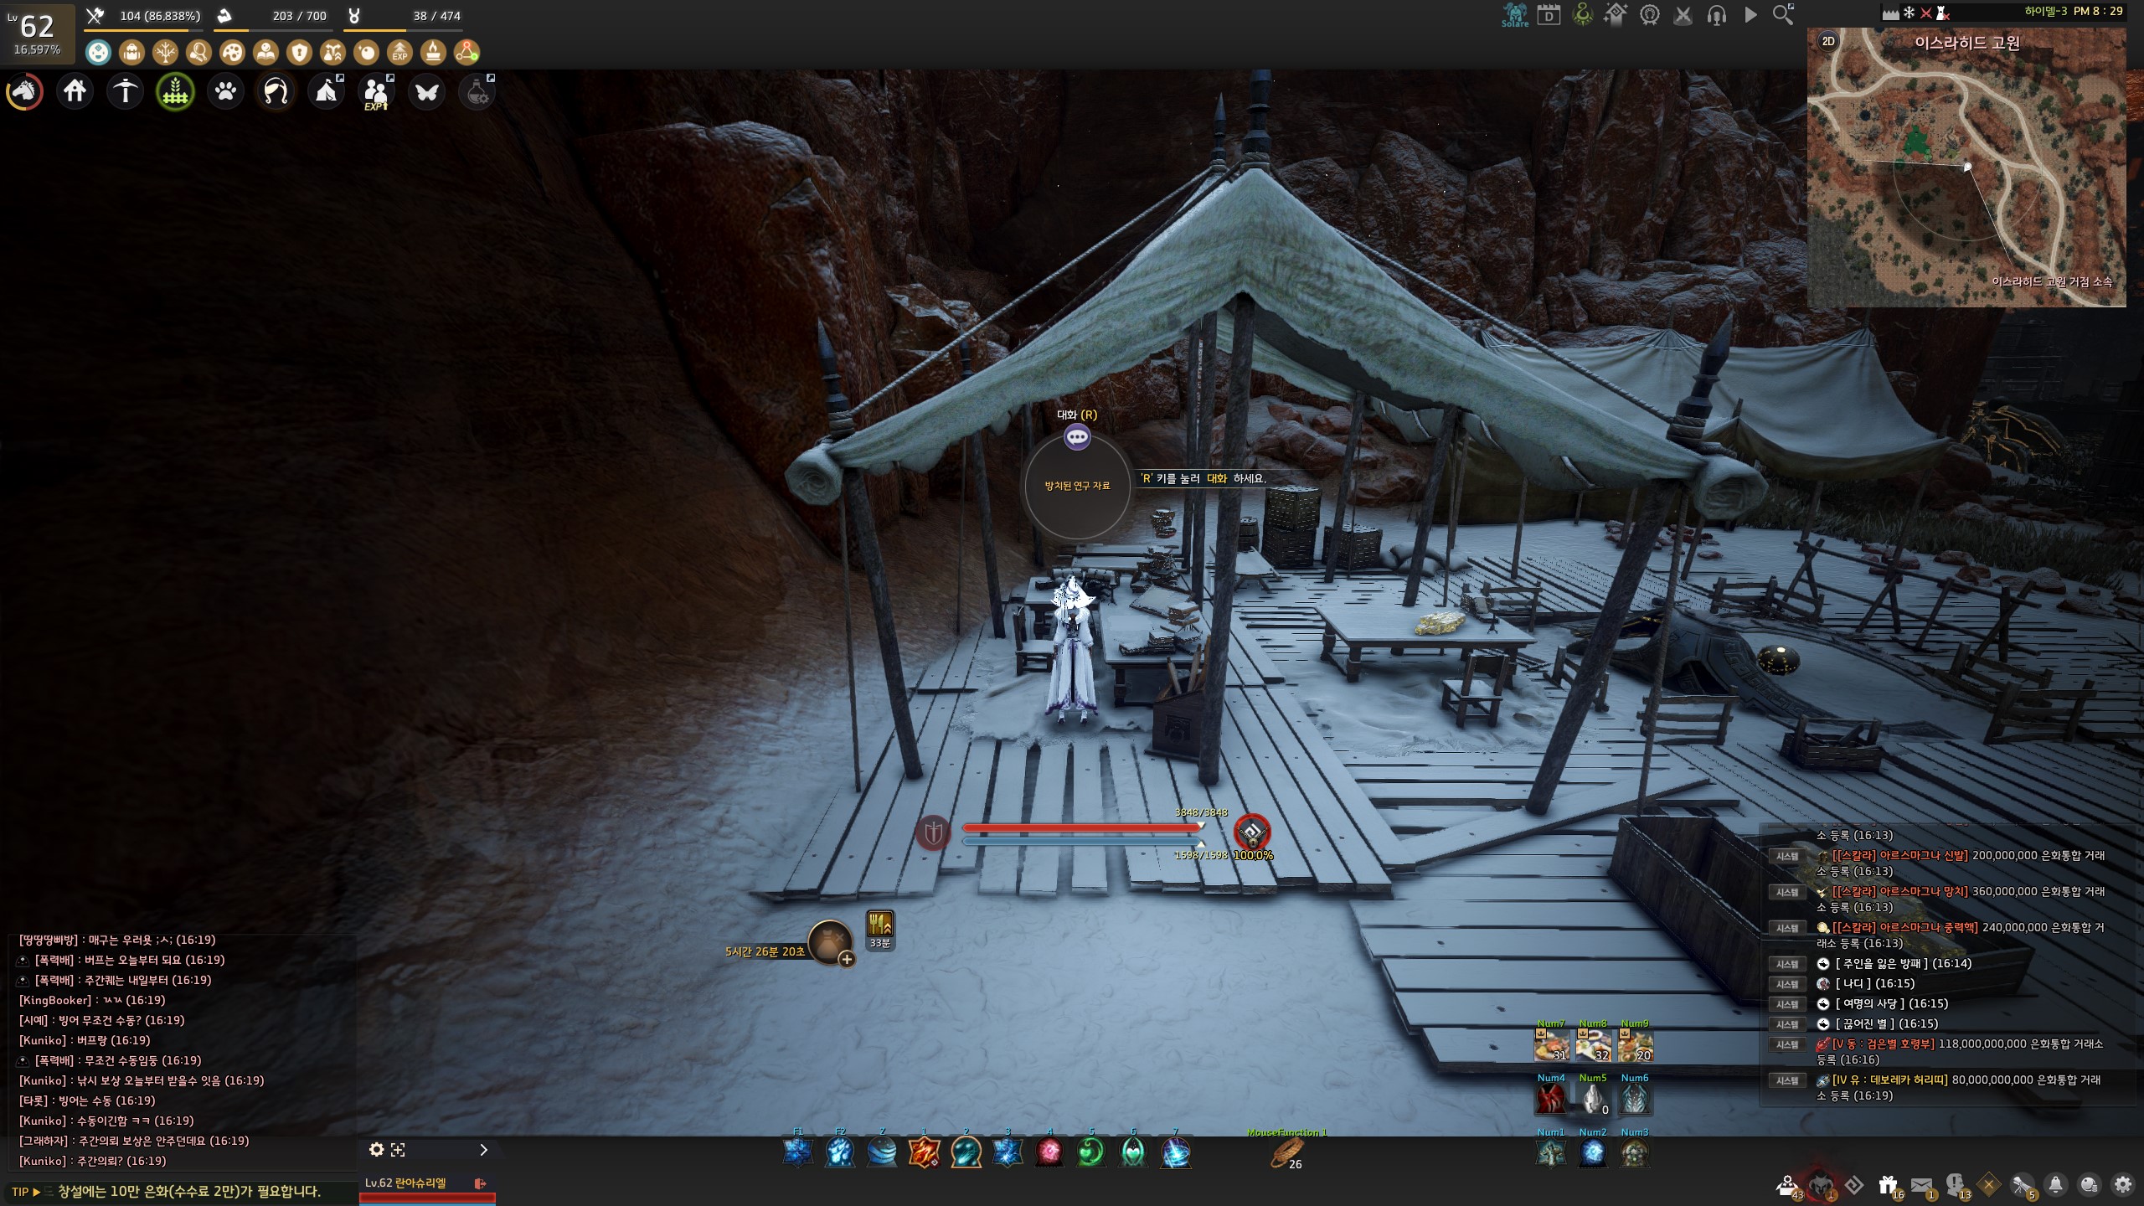This screenshot has height=1206, width=2144.
Task: Click the 대화 (R) talk button
Action: tap(1077, 436)
